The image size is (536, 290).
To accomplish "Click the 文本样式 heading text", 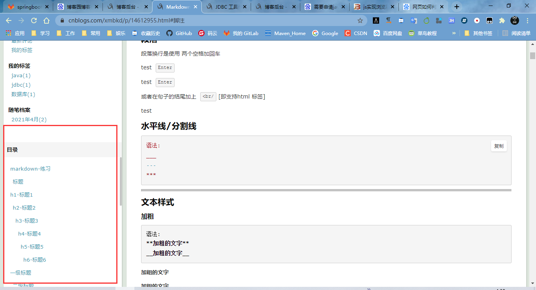I will (x=158, y=202).
